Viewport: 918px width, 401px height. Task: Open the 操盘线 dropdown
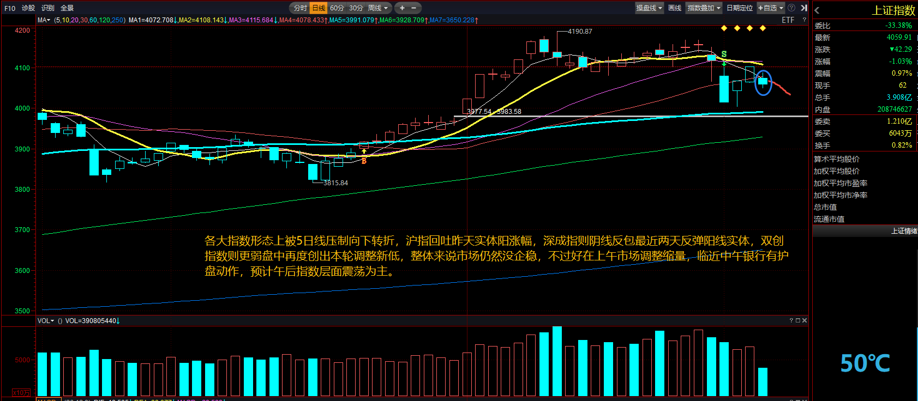coord(649,8)
